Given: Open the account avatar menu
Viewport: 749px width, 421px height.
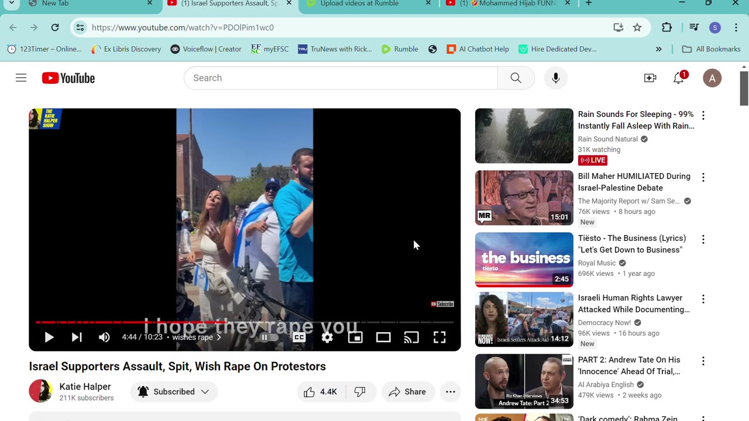Looking at the screenshot, I should click(712, 78).
